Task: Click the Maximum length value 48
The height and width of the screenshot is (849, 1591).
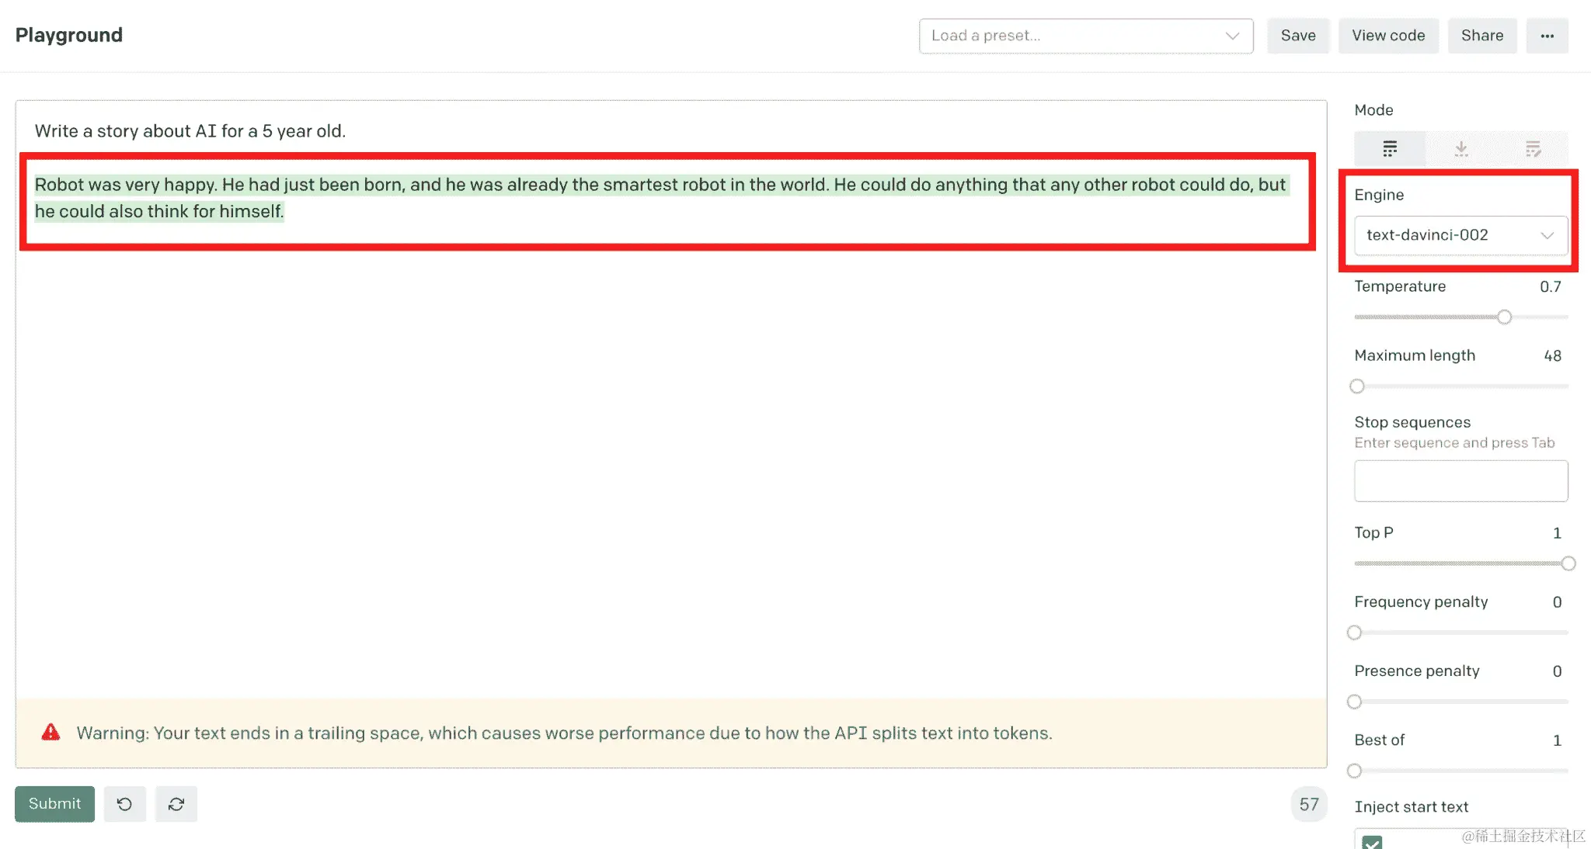Action: click(1552, 355)
